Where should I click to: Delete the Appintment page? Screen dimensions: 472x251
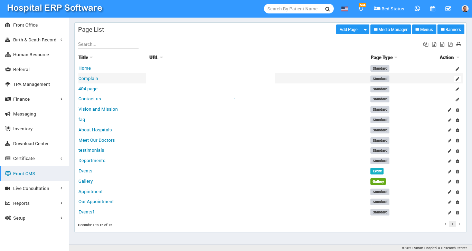click(457, 192)
